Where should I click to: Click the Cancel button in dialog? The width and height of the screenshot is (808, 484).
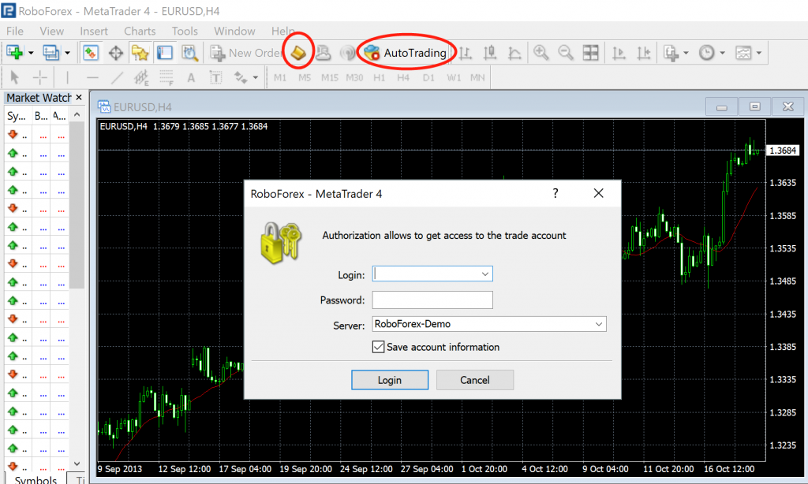pyautogui.click(x=475, y=380)
